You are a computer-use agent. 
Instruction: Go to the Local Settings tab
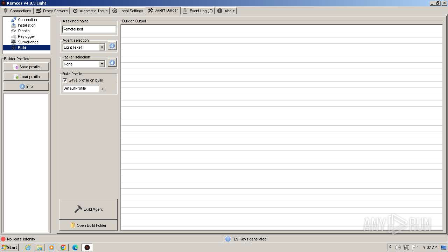[x=128, y=11]
